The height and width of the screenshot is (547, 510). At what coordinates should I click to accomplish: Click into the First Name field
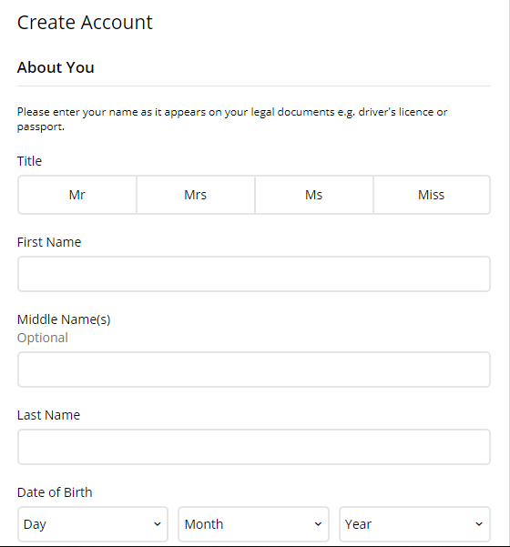254,274
